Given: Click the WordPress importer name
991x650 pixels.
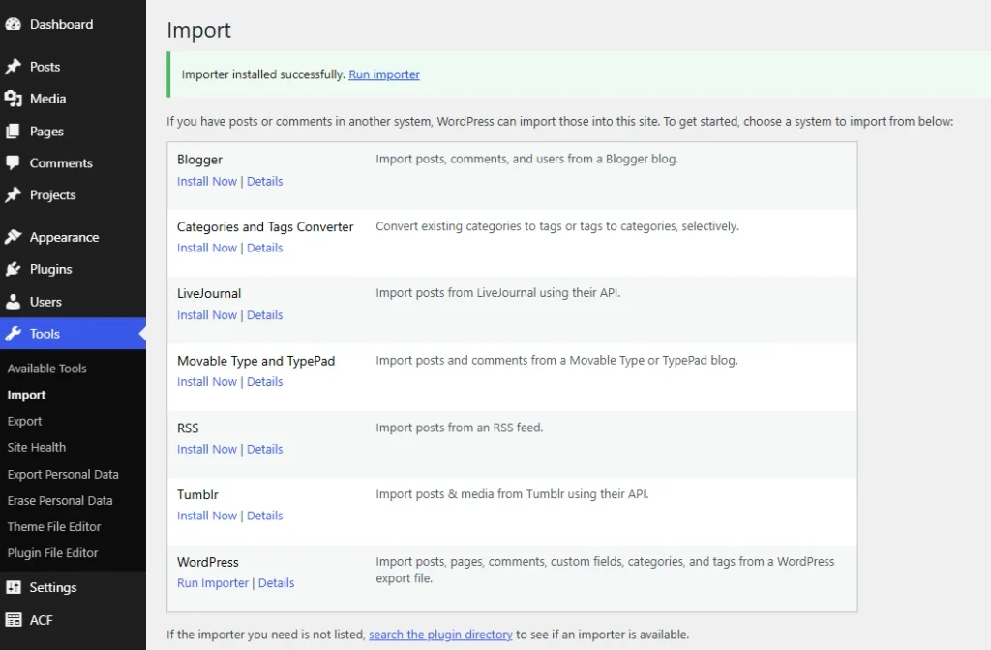Looking at the screenshot, I should (x=208, y=562).
